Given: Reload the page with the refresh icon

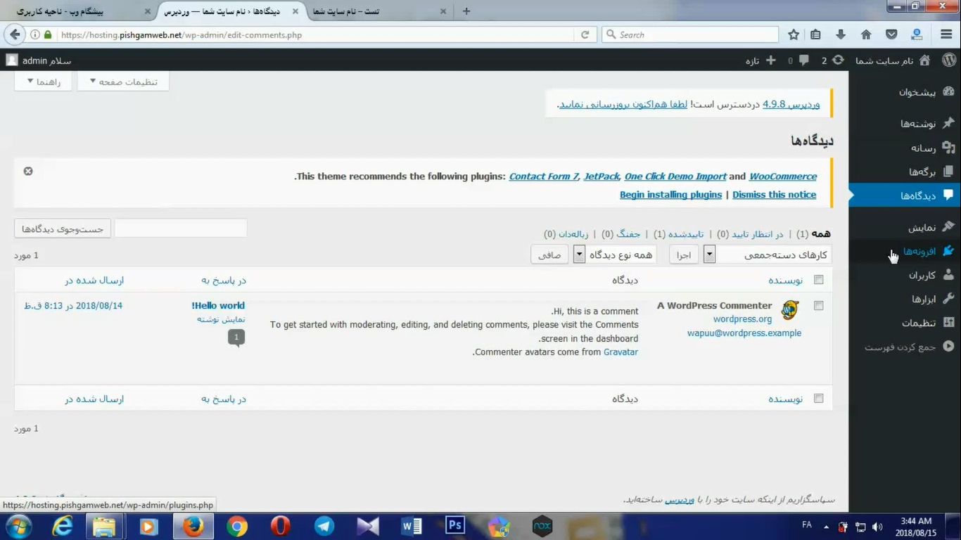Looking at the screenshot, I should 585,34.
